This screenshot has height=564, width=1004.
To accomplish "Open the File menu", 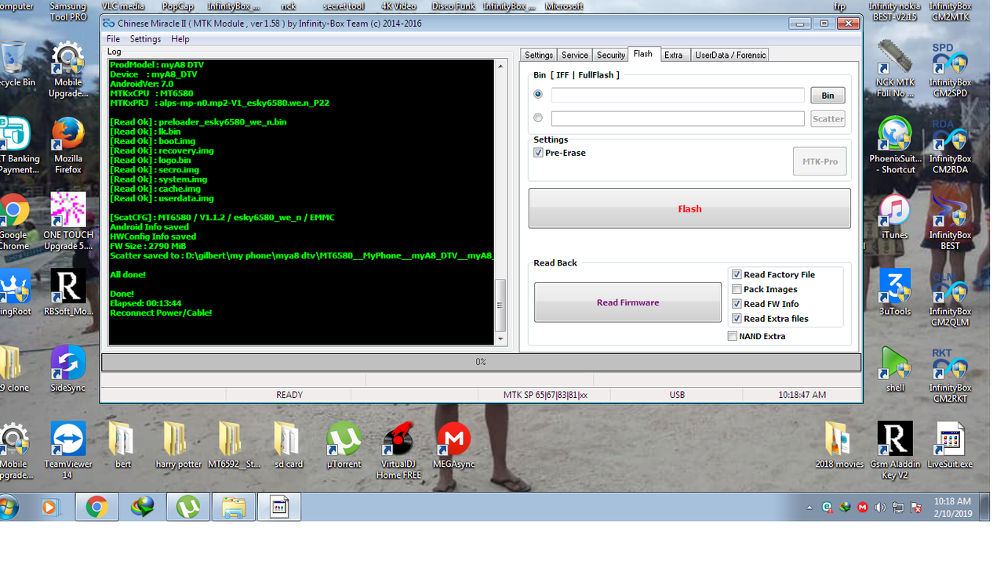I will click(113, 39).
